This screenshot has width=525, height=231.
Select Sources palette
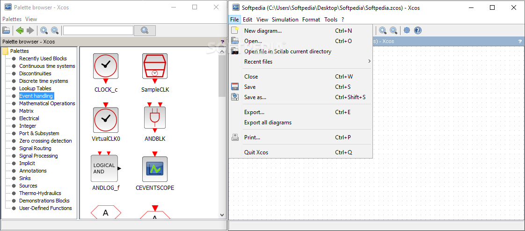(28, 186)
